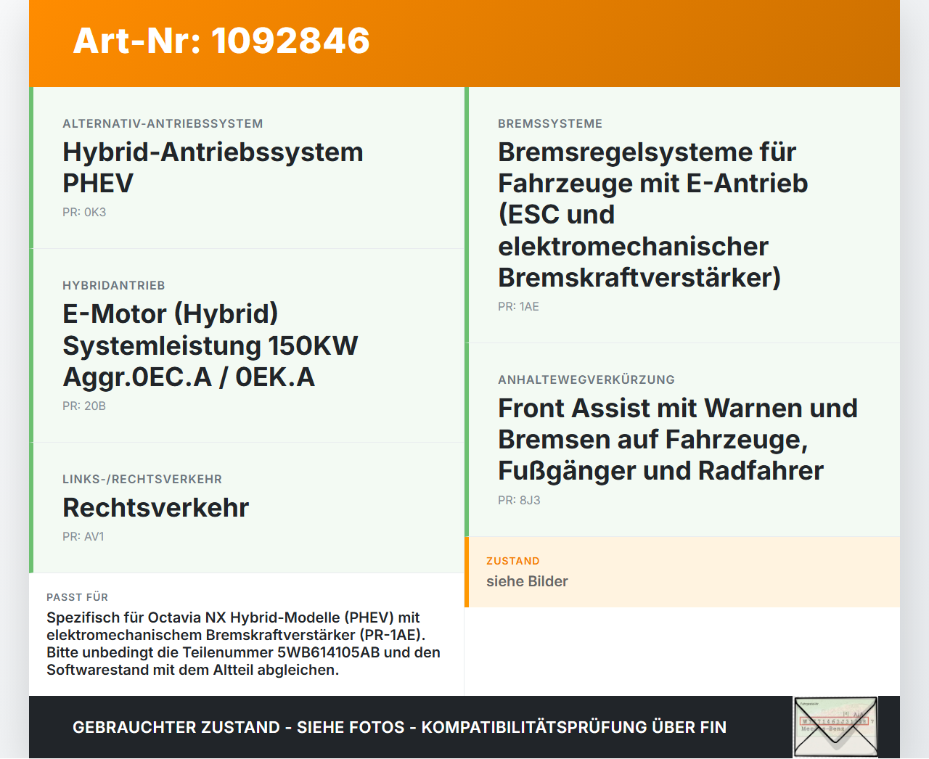The image size is (929, 759).
Task: Select the Bremsregelsysteme für Fahrzeuge title
Action: [653, 215]
